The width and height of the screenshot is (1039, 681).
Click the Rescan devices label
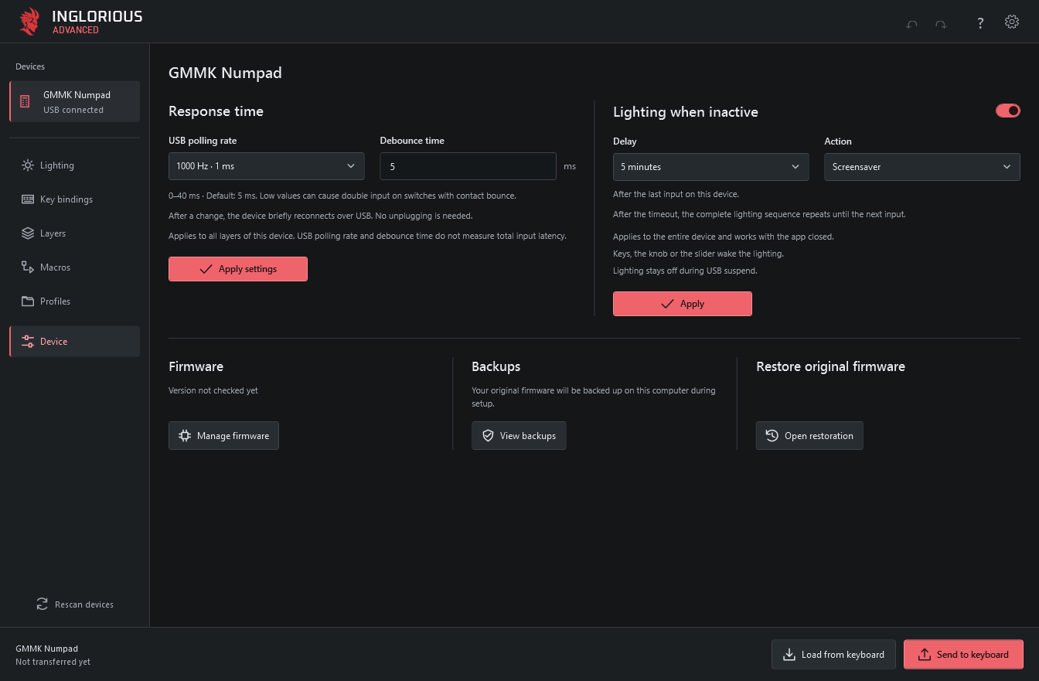84,604
